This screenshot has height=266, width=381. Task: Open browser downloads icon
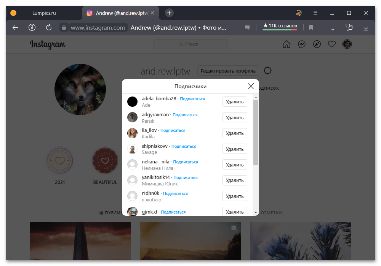(x=366, y=27)
